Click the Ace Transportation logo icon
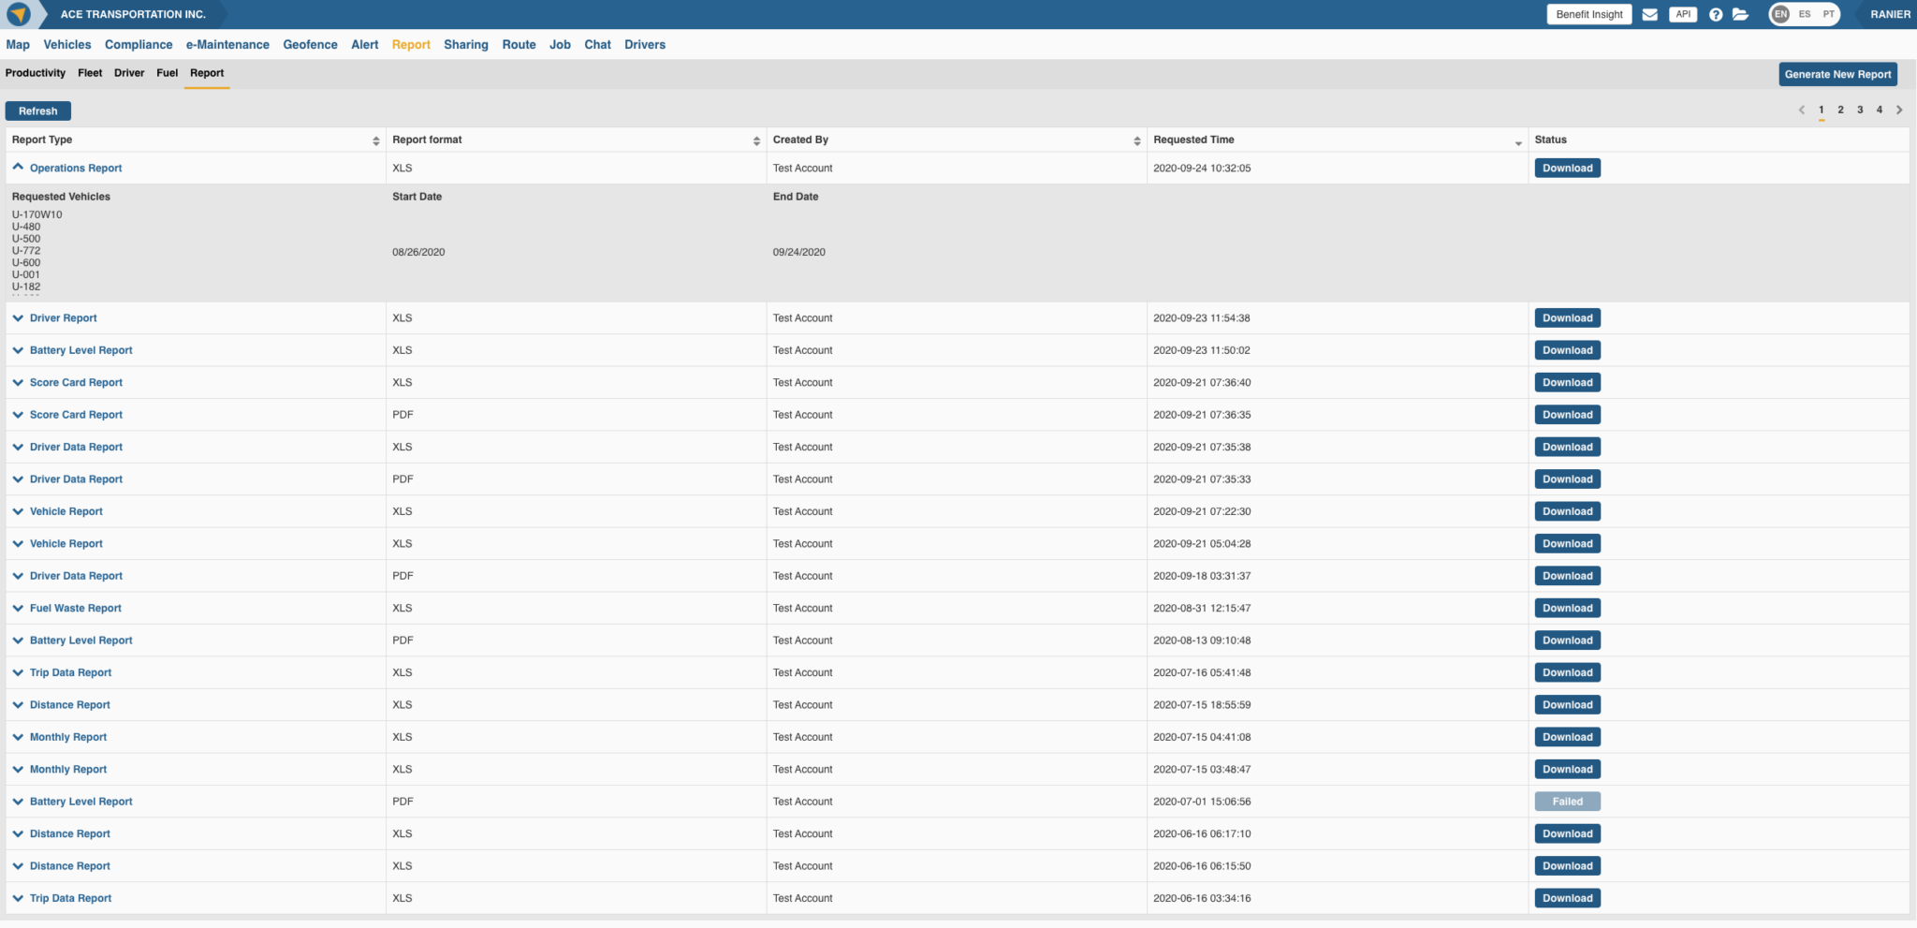The image size is (1917, 928). point(21,14)
